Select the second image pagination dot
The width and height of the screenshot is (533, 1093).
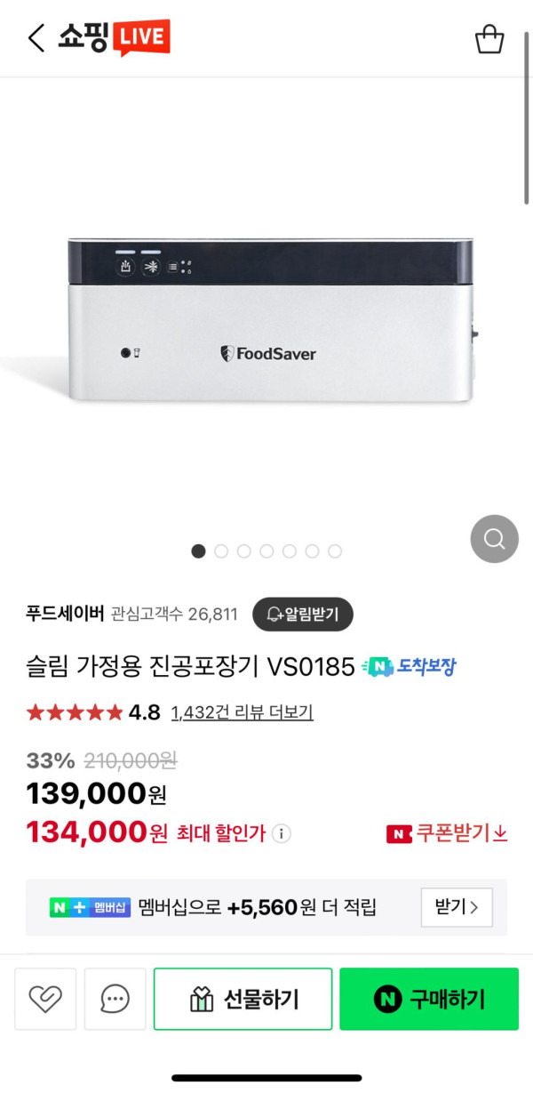(x=221, y=551)
